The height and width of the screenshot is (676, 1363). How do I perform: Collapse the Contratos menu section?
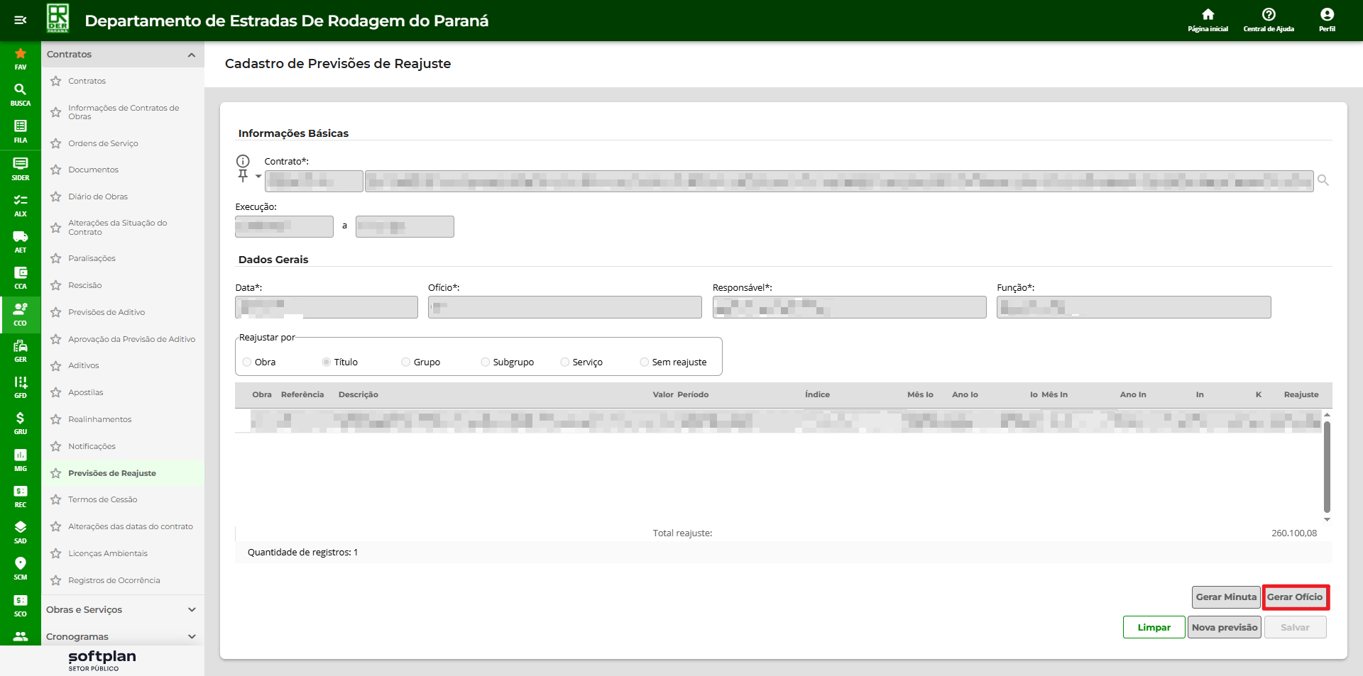click(x=191, y=55)
